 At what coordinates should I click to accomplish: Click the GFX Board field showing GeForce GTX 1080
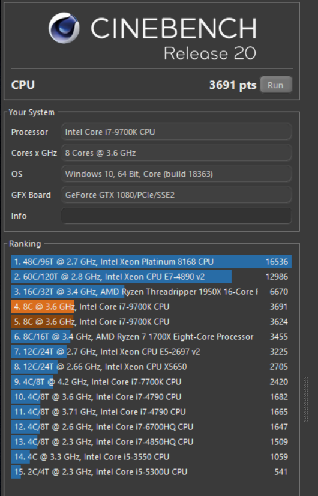click(176, 195)
